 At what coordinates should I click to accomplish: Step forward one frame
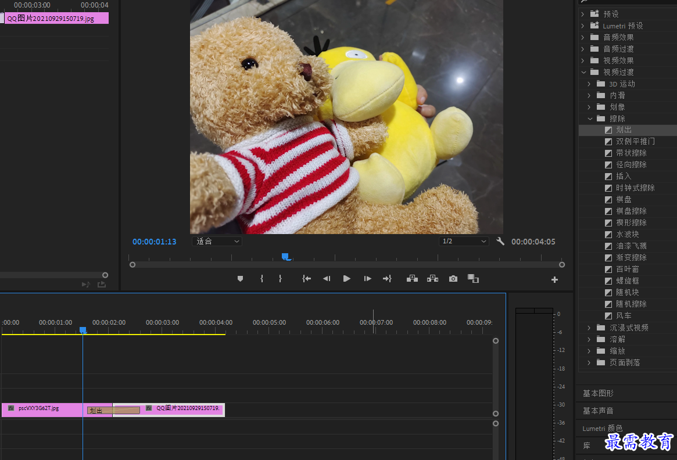point(367,279)
